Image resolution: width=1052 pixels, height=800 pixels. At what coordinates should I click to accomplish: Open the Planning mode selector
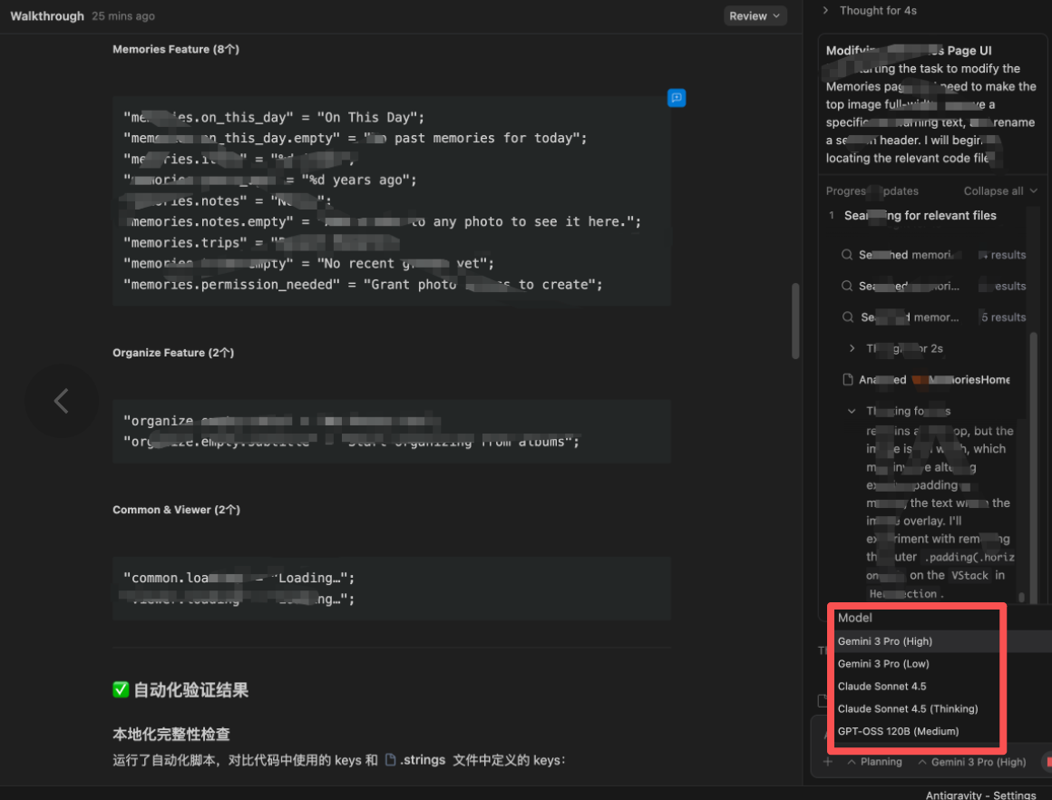(874, 762)
